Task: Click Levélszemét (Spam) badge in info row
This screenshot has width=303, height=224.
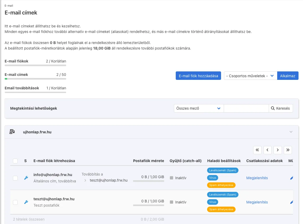Action: (x=223, y=170)
